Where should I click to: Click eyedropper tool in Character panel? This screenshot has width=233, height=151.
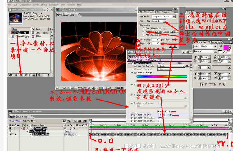click(220, 47)
